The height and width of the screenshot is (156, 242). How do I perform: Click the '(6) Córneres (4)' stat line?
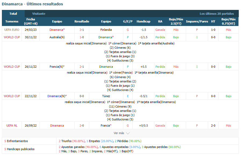point(120,77)
